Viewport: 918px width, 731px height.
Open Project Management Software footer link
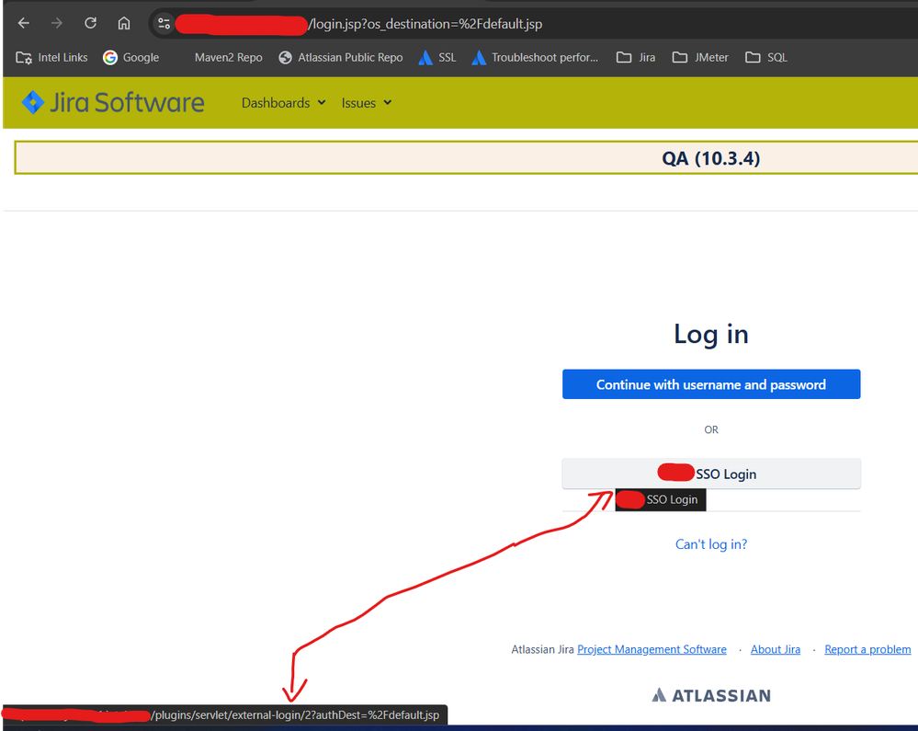[652, 649]
